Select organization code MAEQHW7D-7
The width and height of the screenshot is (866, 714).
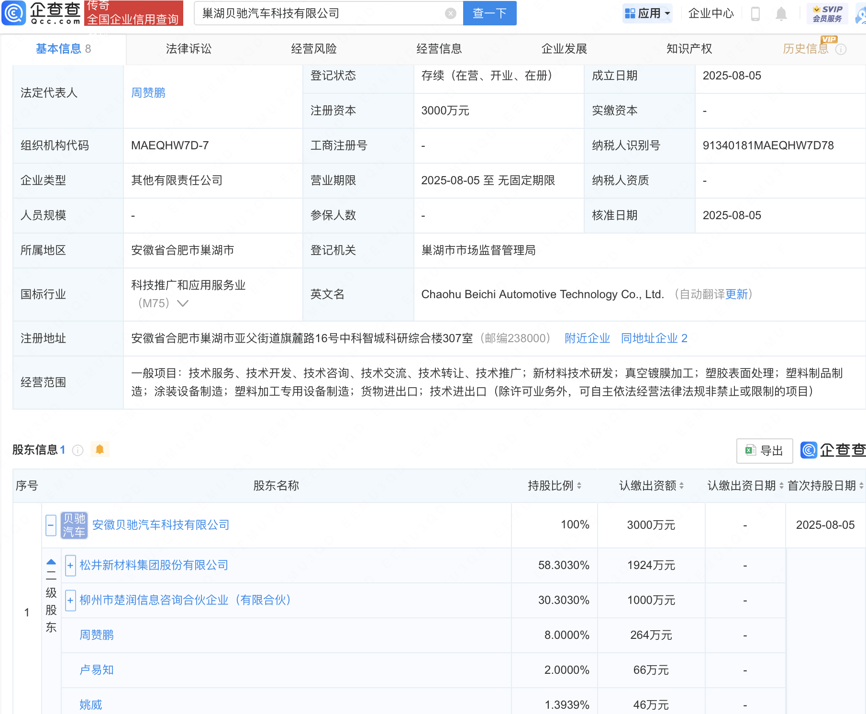click(170, 145)
